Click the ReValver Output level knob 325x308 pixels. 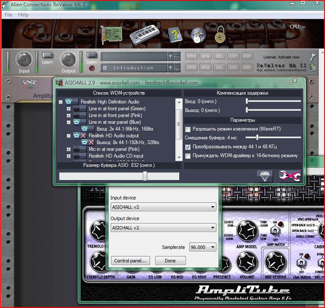click(68, 59)
